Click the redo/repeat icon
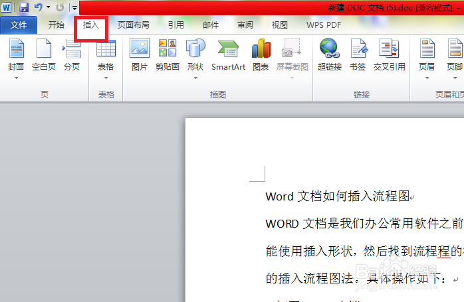Viewport: 464px width, 302px height. (60, 7)
